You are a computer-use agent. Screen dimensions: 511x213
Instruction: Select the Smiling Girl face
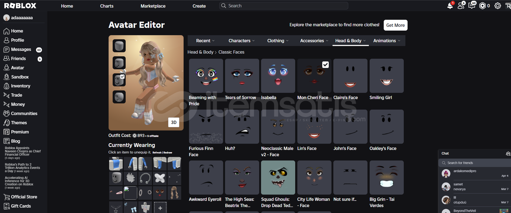[x=386, y=76]
